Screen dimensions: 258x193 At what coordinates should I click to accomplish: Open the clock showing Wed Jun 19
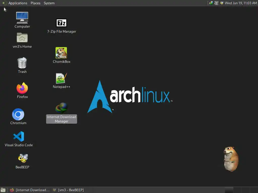click(241, 3)
